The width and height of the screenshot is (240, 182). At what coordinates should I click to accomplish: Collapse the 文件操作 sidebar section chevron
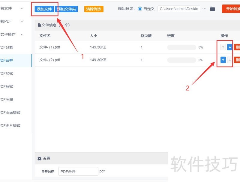coord(22,34)
